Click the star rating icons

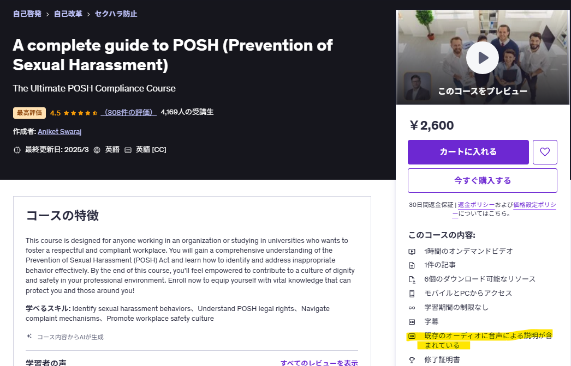(80, 113)
